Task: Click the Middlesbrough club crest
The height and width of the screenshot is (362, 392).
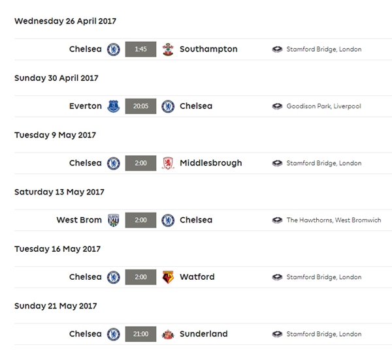Action: click(x=168, y=163)
